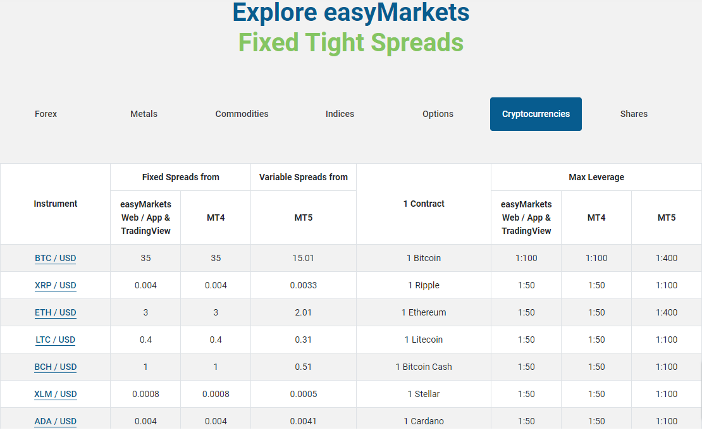The height and width of the screenshot is (435, 702).
Task: Select the 0.0033 spread value for XRP
Action: (x=304, y=286)
